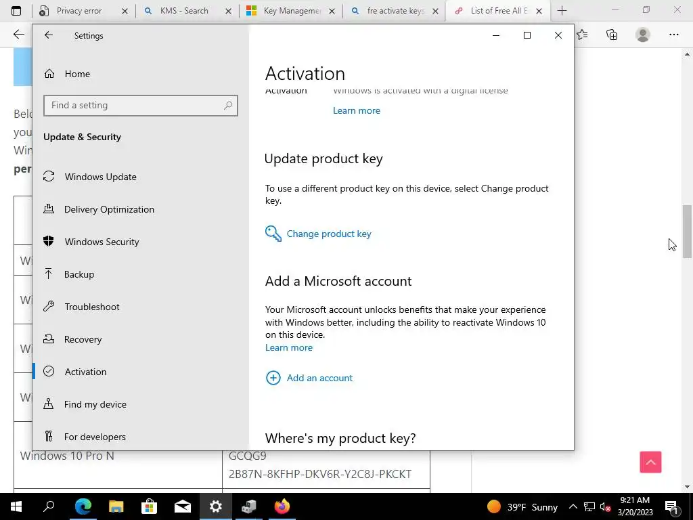Open browser Favorites star icon
This screenshot has width=693, height=520.
click(583, 35)
